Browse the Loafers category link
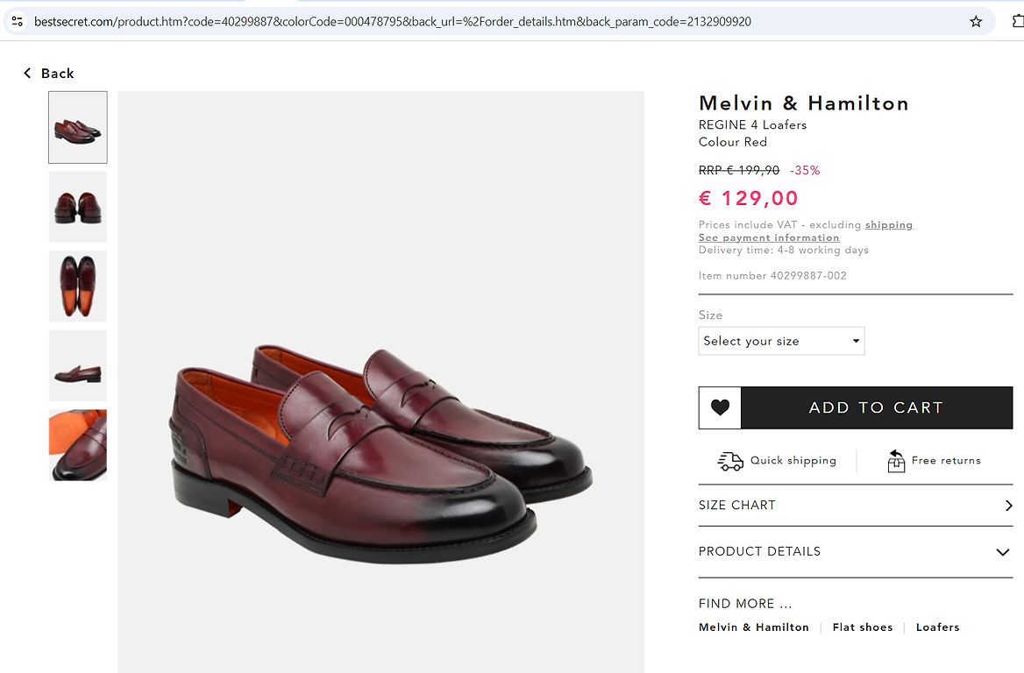1024x673 pixels. (x=937, y=627)
